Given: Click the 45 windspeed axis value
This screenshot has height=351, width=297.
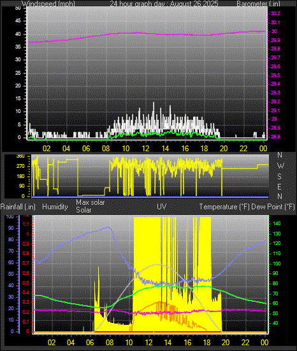Looking at the screenshot, I should 18,21.
